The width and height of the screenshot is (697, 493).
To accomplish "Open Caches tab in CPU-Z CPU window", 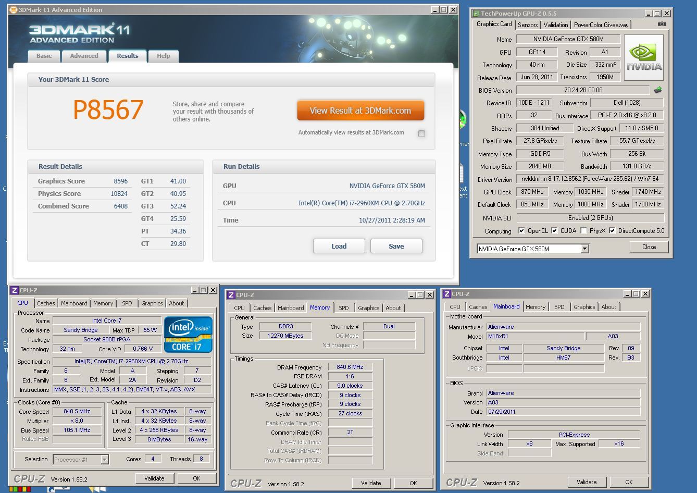I will 46,303.
